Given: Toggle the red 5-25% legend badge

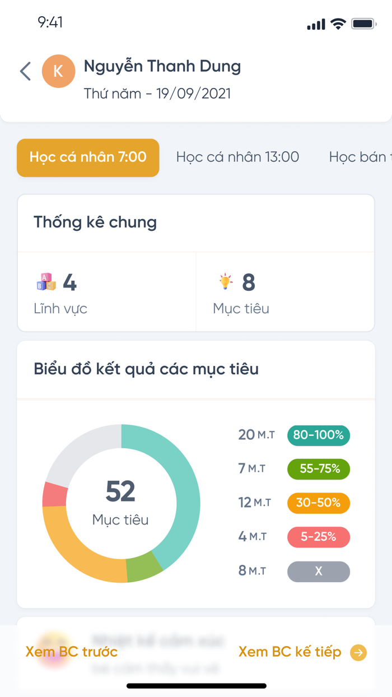Looking at the screenshot, I should [318, 537].
